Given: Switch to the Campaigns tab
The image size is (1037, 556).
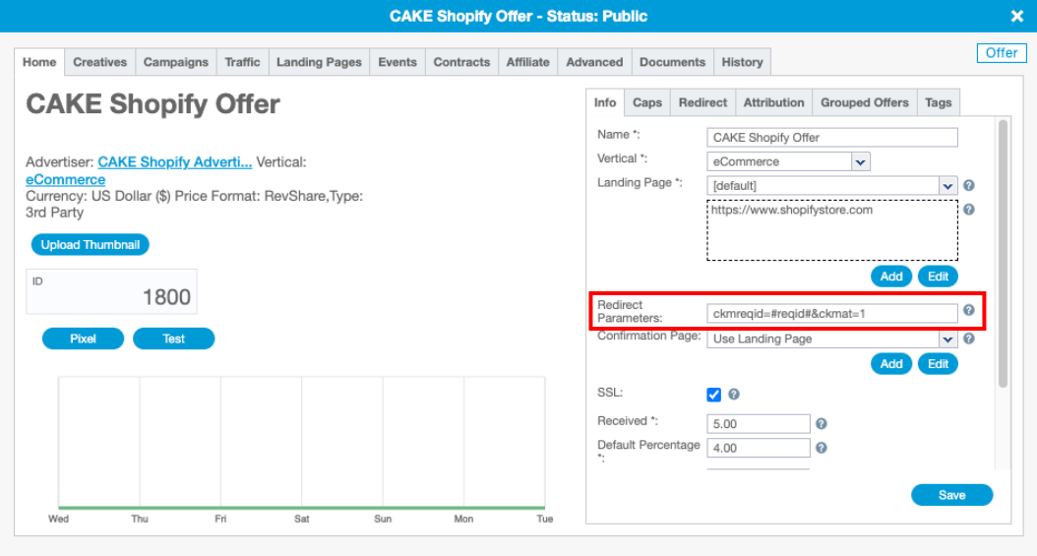Looking at the screenshot, I should [x=176, y=62].
